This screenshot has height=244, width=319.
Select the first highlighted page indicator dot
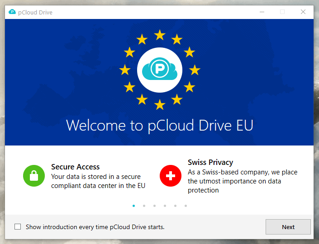click(133, 206)
